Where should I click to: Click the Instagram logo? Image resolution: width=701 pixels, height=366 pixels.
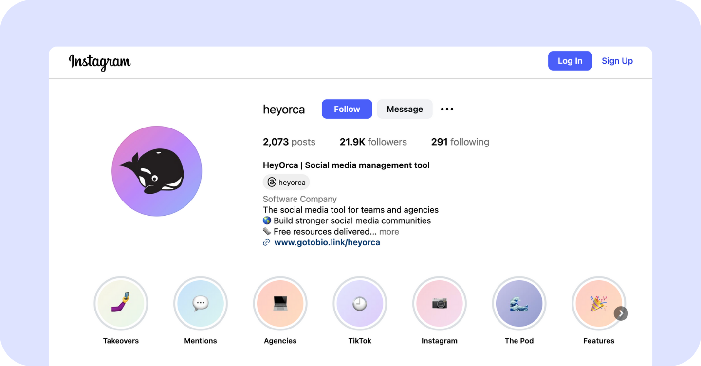[100, 62]
